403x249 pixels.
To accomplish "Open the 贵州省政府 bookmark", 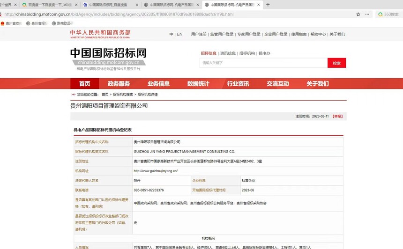I will pyautogui.click(x=11, y=23).
